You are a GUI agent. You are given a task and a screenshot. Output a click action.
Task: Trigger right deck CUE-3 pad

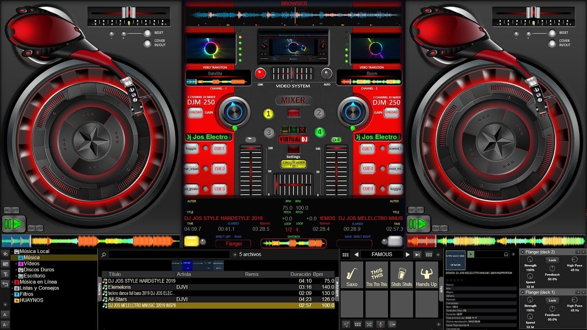(367, 189)
